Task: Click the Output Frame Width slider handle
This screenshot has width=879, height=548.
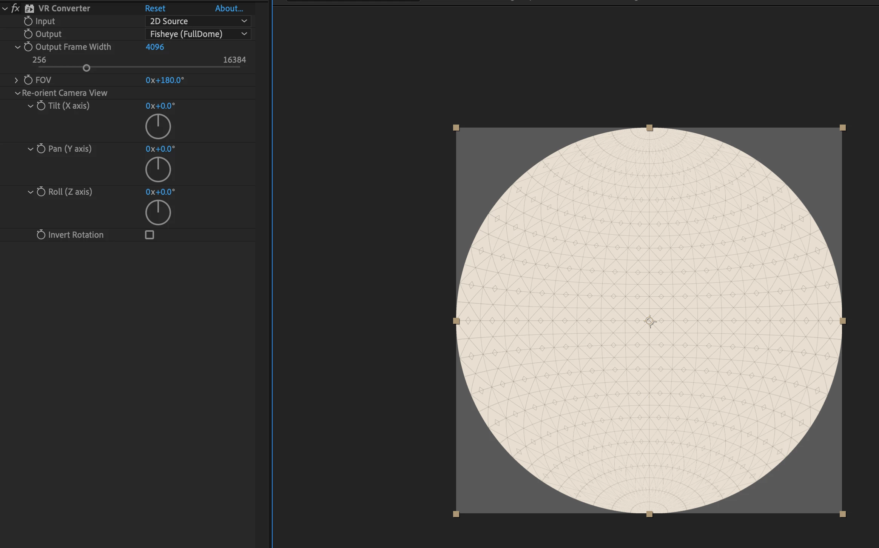Action: 86,68
